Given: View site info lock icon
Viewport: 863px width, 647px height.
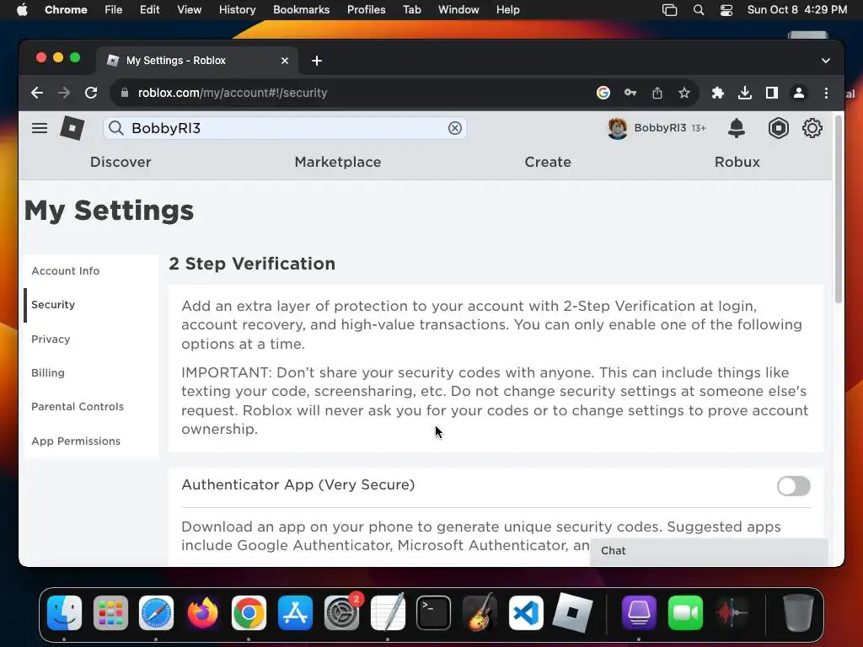Looking at the screenshot, I should tap(125, 93).
